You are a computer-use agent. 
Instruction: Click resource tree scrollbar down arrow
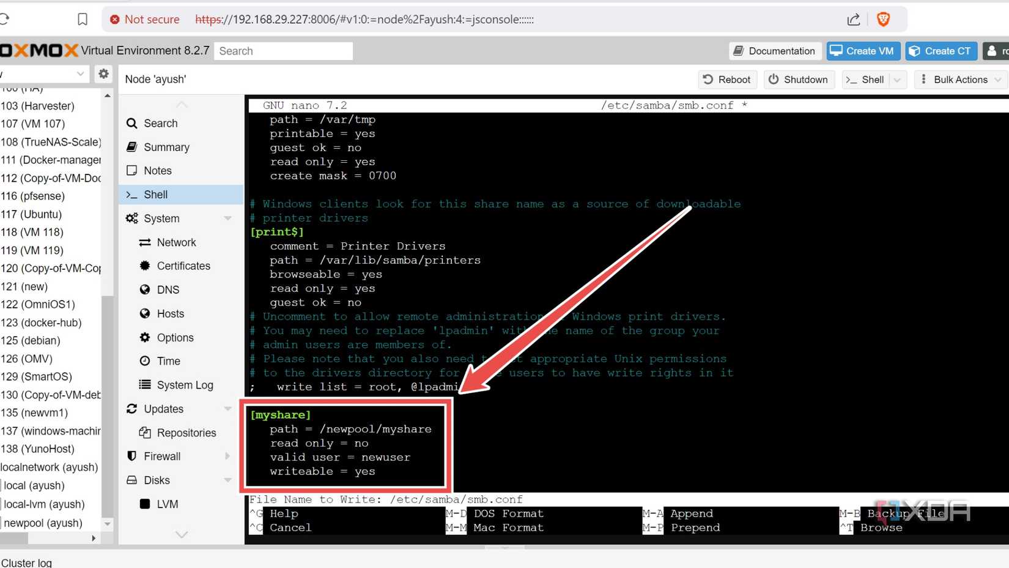108,524
